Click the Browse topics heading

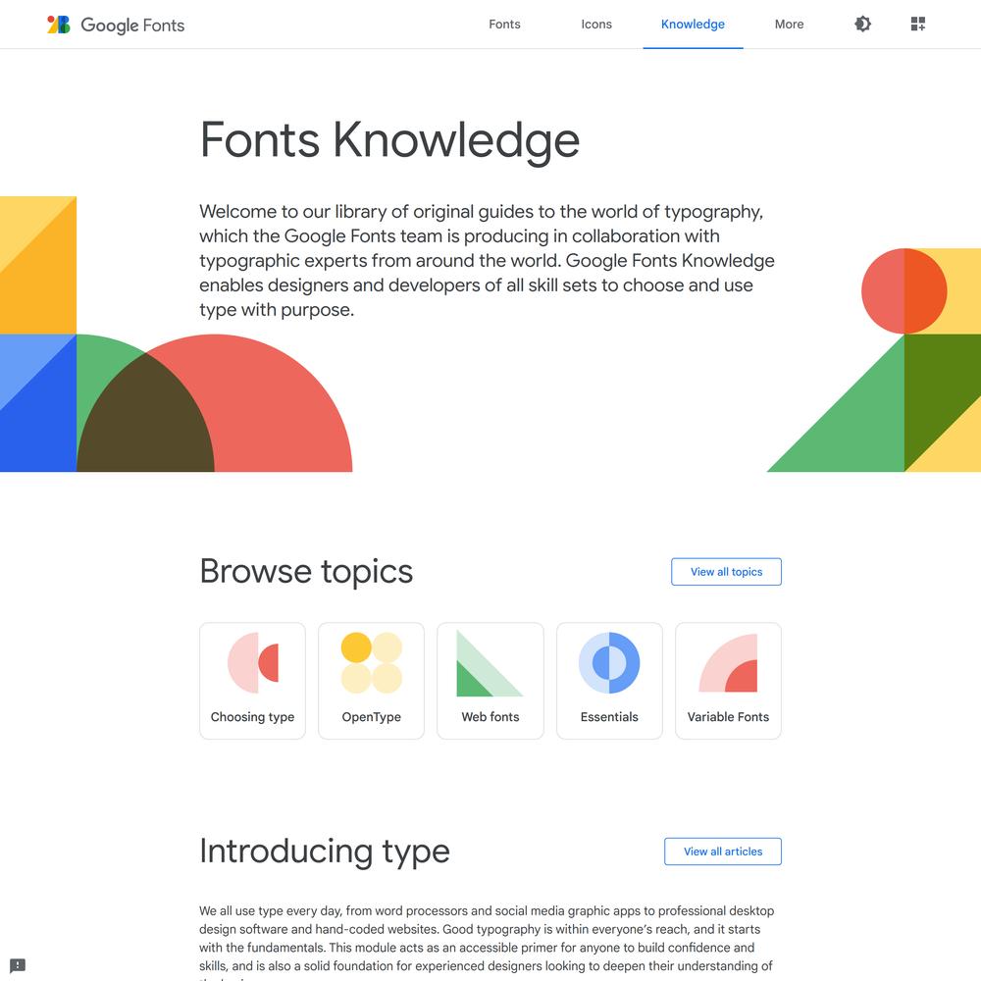pos(306,571)
